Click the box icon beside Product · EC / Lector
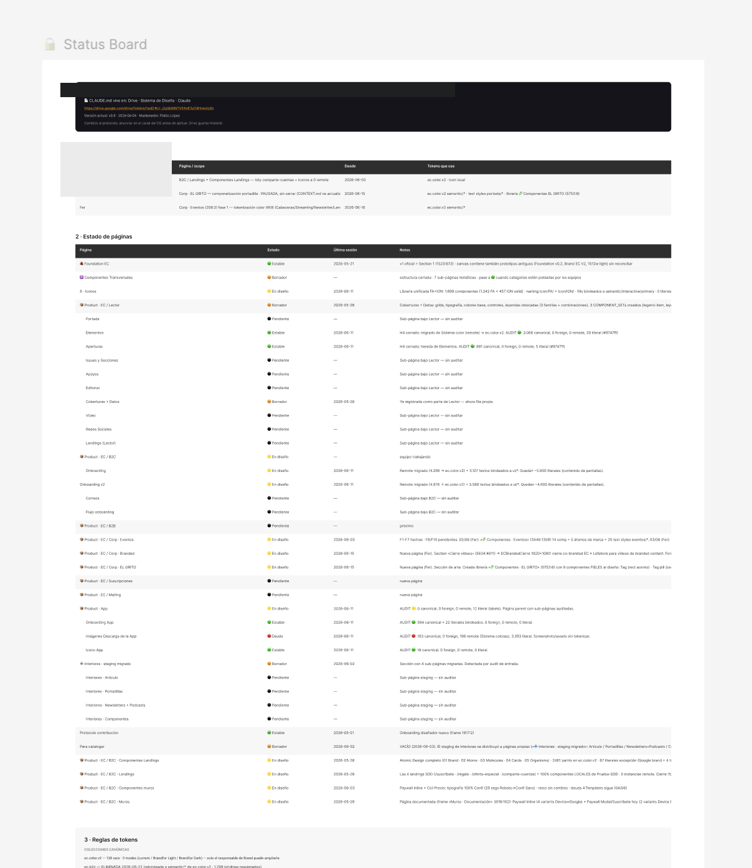The width and height of the screenshot is (752, 868). coord(82,305)
